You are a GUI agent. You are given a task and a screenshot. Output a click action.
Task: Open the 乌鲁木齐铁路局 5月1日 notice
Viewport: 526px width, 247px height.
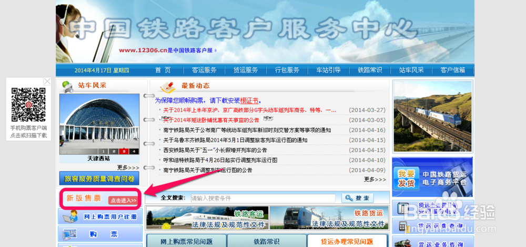pos(235,140)
